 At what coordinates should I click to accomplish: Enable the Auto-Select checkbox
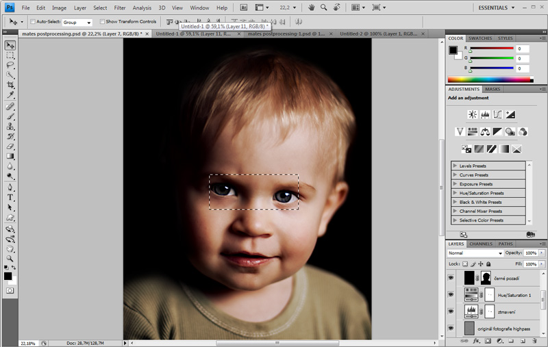(32, 22)
